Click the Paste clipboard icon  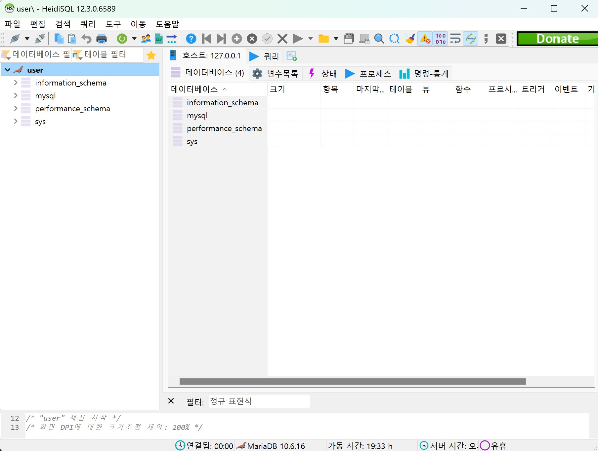[72, 39]
